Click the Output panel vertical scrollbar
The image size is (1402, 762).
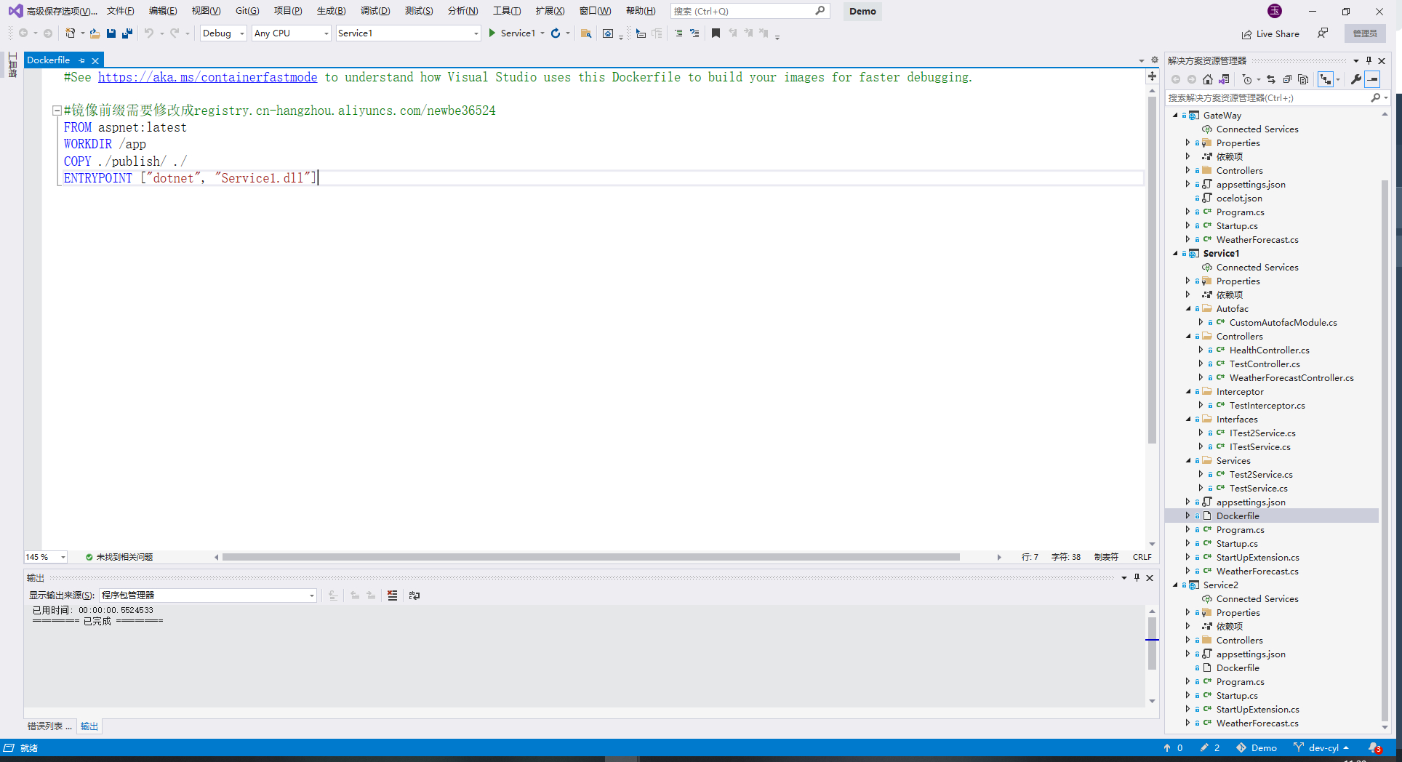(1152, 643)
